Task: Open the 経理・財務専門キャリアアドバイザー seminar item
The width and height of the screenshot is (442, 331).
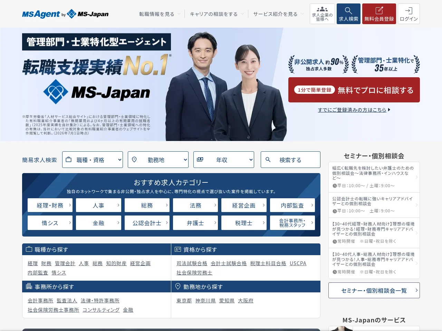Action: point(374,233)
